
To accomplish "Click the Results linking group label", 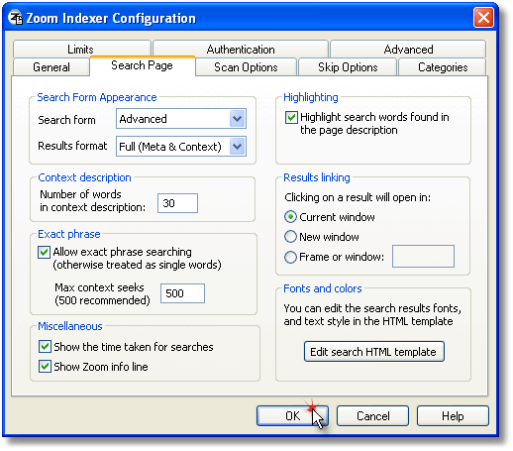I will click(317, 177).
